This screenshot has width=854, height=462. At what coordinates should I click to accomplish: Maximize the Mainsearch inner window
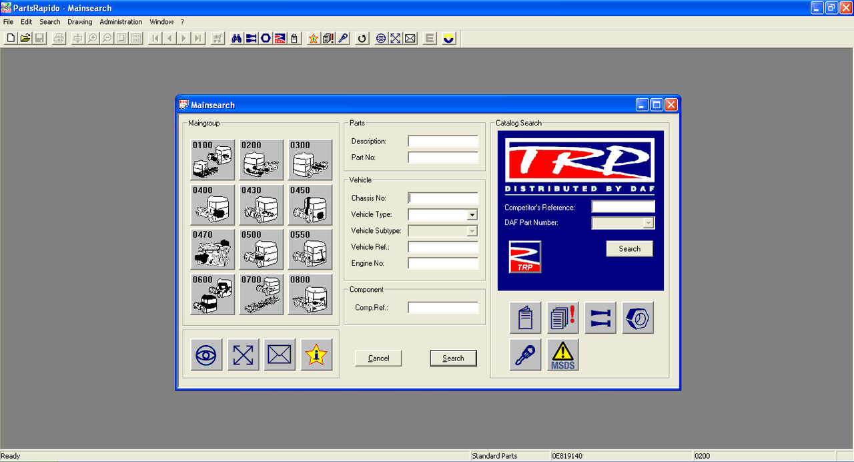[x=657, y=105]
